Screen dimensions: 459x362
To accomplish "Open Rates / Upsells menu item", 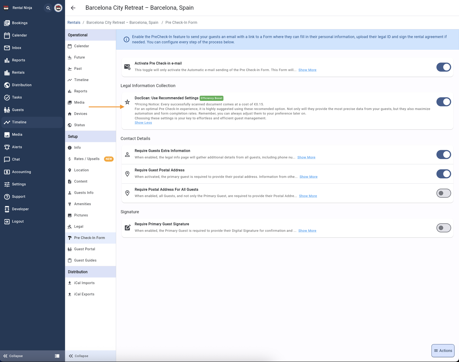I will [x=87, y=159].
